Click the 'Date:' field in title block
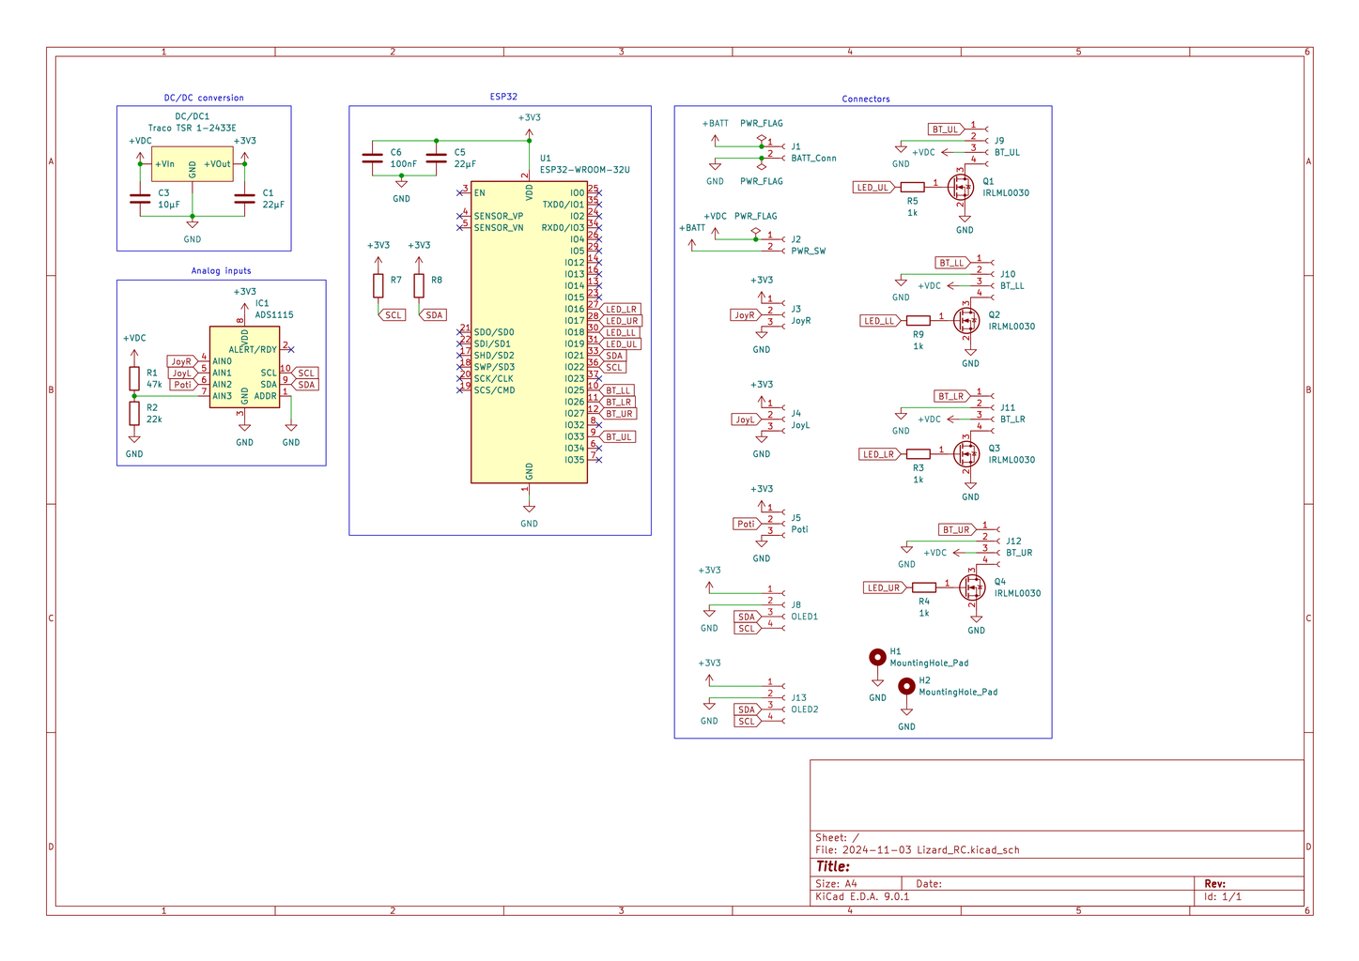Screen dimensions: 1359x961 pyautogui.click(x=929, y=884)
